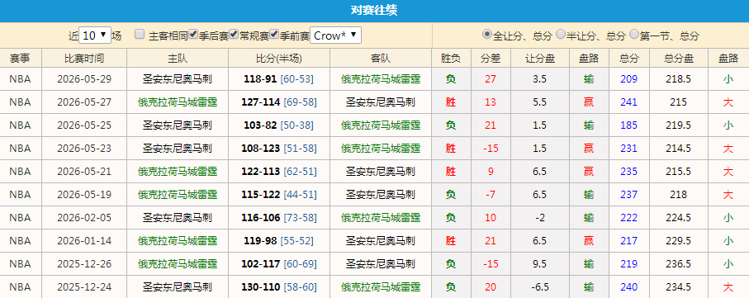This screenshot has width=749, height=298.
Task: Open the 119-98 score link
Action: (x=260, y=241)
